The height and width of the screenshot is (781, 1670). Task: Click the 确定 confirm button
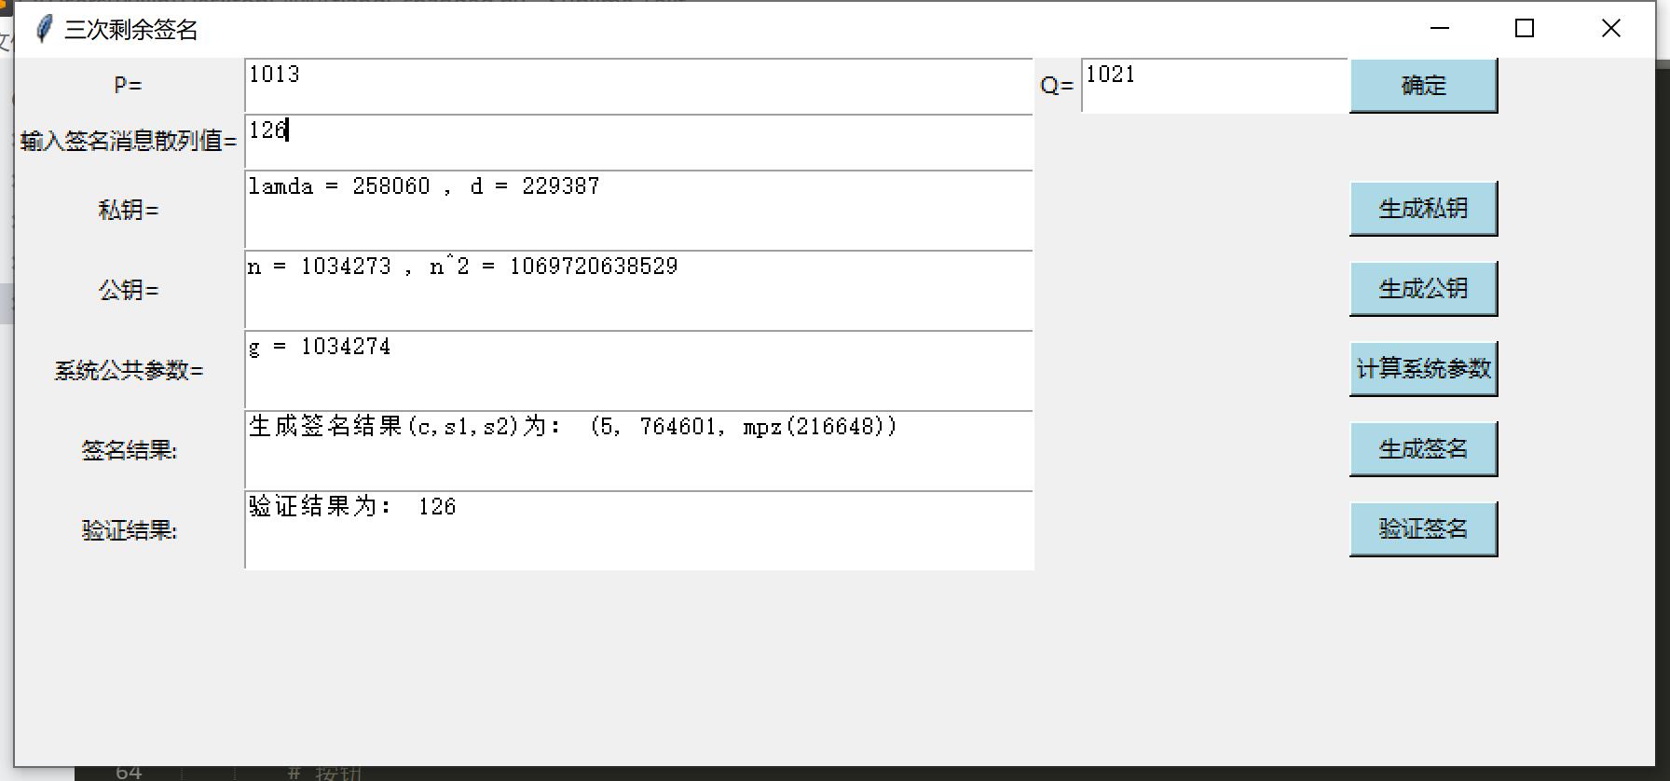[x=1423, y=86]
